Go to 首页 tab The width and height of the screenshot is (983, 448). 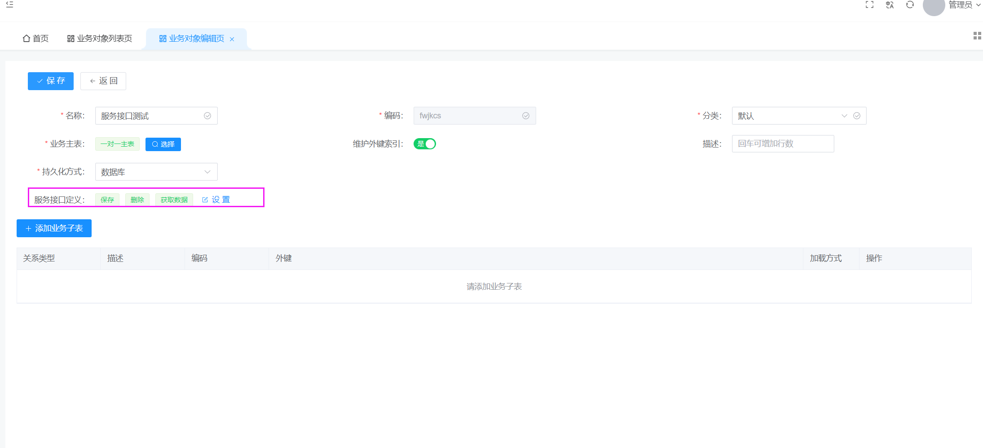[x=35, y=39]
